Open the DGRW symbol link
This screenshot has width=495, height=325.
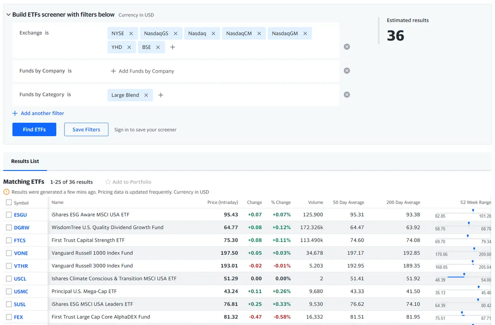(22, 228)
